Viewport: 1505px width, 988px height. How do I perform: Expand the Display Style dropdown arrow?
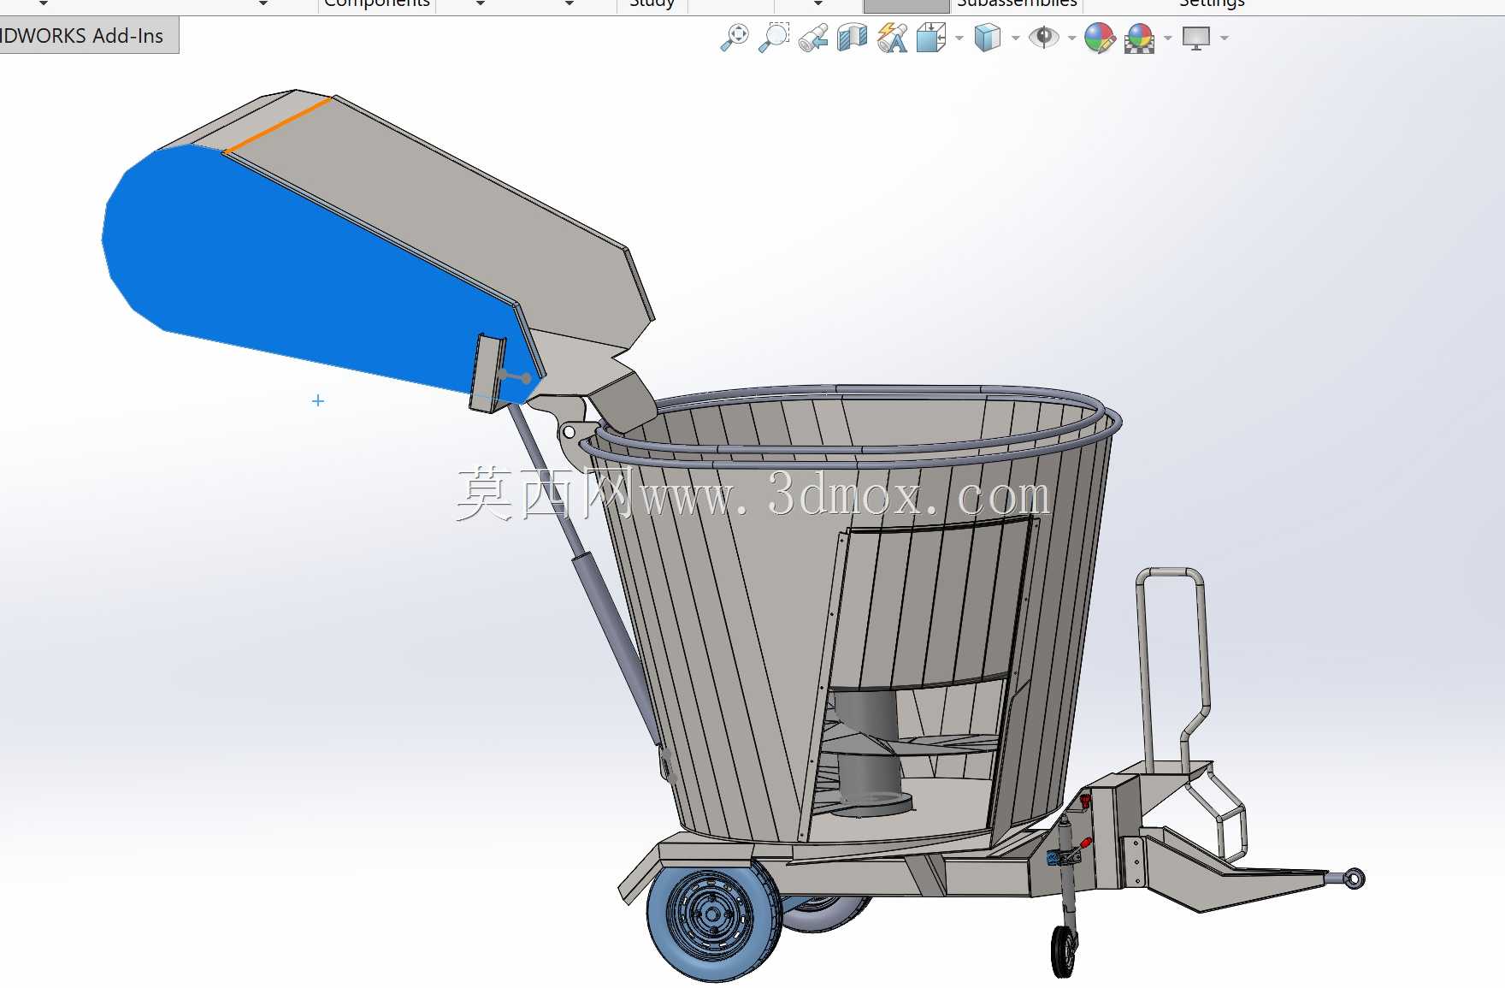point(1015,38)
